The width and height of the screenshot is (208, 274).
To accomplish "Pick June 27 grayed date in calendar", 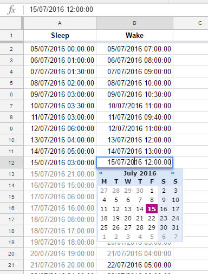I will pos(104,191).
